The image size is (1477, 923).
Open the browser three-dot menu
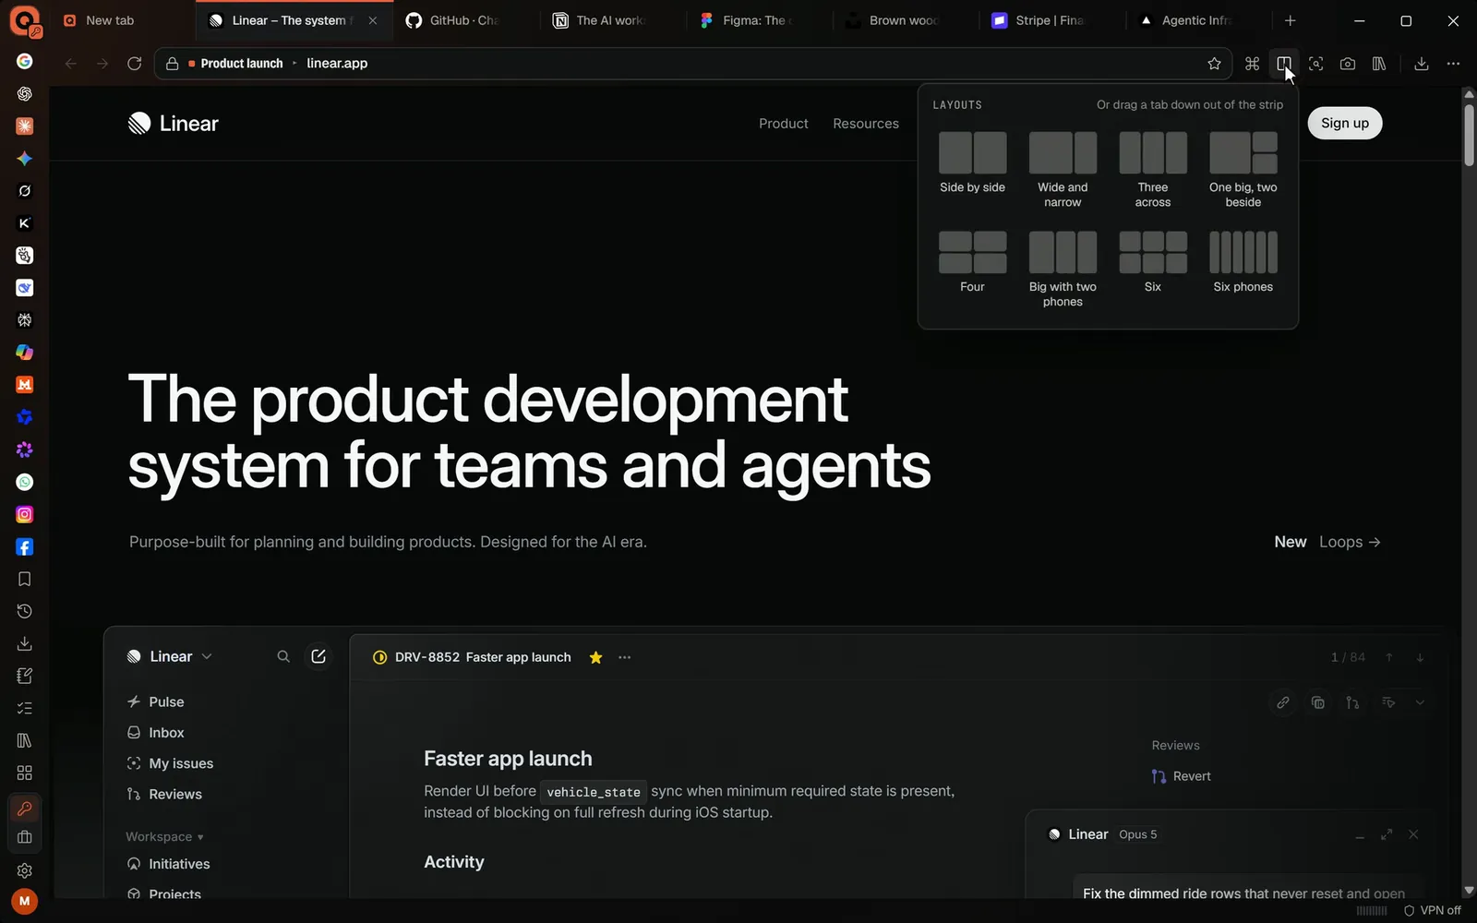[1454, 64]
